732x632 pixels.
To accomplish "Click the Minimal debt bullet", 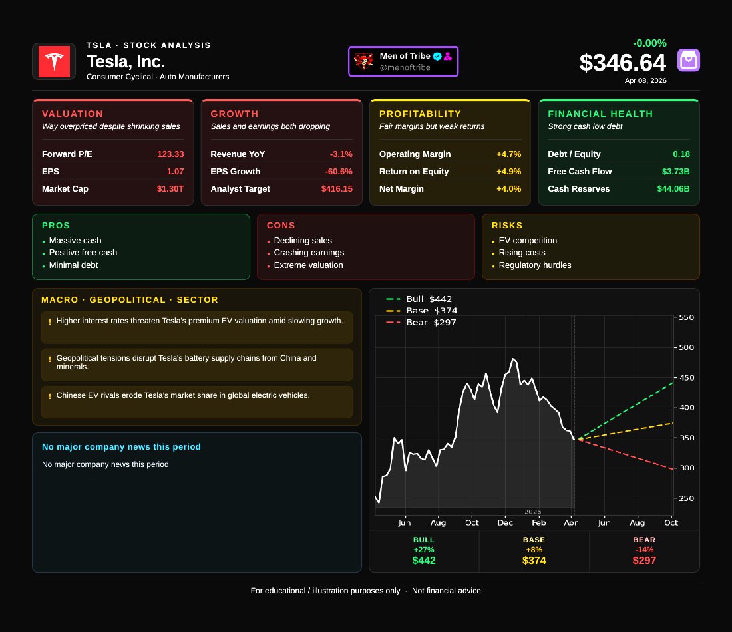I will (x=73, y=265).
